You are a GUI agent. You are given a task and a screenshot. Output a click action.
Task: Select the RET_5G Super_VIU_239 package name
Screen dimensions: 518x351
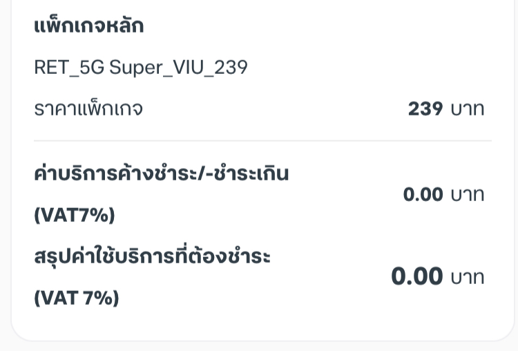pyautogui.click(x=140, y=67)
